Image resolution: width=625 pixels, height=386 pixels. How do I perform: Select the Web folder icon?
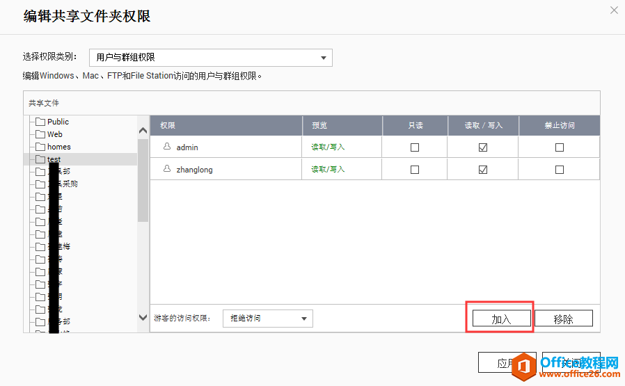coord(40,134)
